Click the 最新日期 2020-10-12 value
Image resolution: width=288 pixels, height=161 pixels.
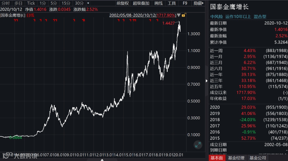(x=276, y=23)
